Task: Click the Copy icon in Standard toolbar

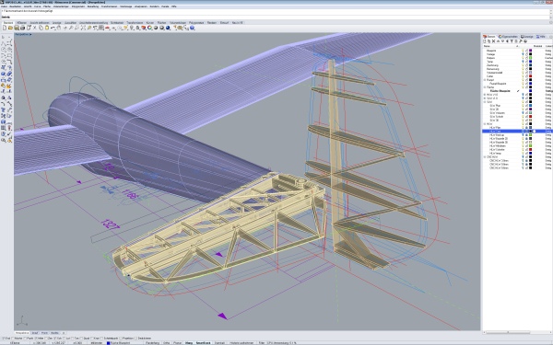Action: pyautogui.click(x=41, y=28)
